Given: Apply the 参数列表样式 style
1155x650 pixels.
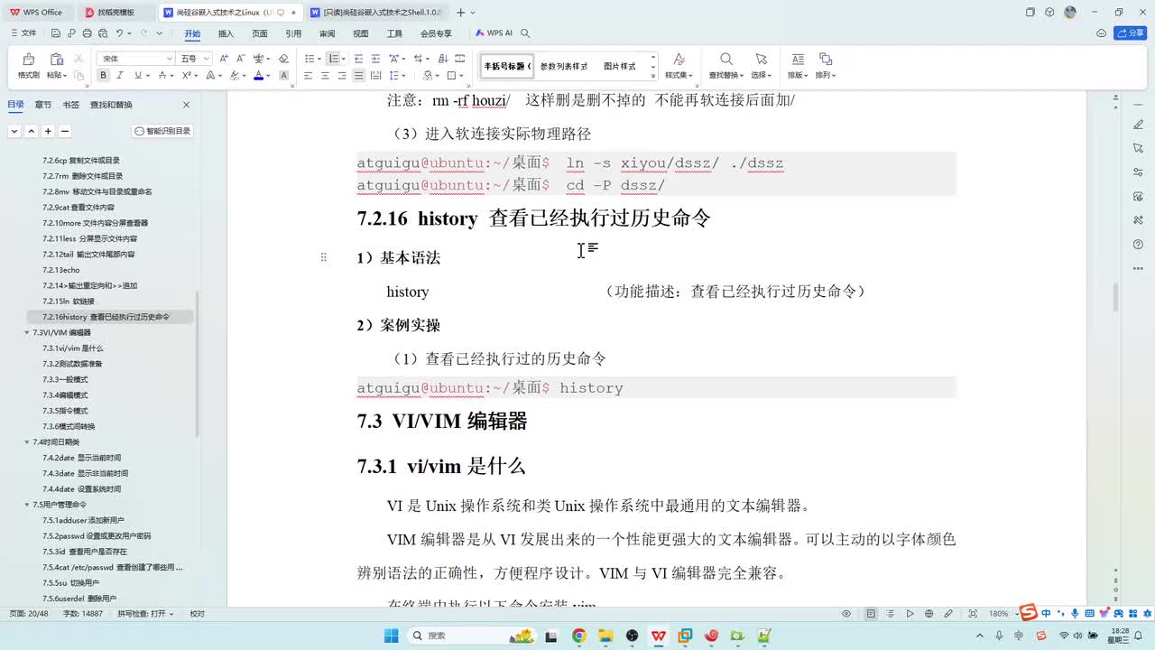Looking at the screenshot, I should tap(564, 67).
